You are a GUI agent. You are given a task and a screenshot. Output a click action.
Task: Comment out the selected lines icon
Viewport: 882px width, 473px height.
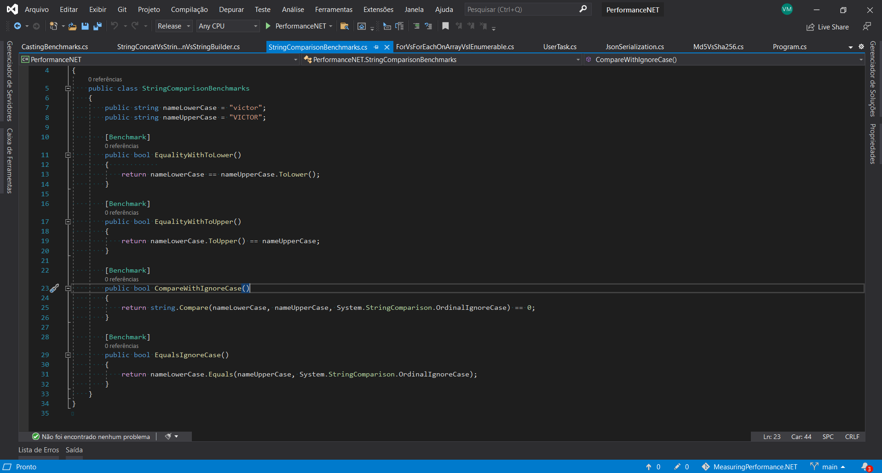416,26
